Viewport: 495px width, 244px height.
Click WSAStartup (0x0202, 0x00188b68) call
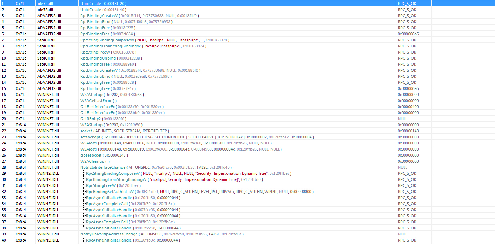click(x=112, y=95)
